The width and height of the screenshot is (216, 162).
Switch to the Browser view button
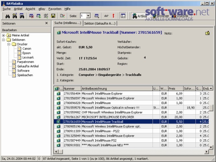[161, 16]
